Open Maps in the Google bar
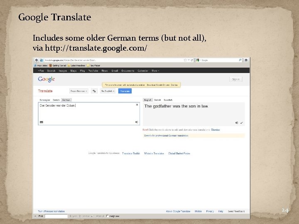 (74, 71)
